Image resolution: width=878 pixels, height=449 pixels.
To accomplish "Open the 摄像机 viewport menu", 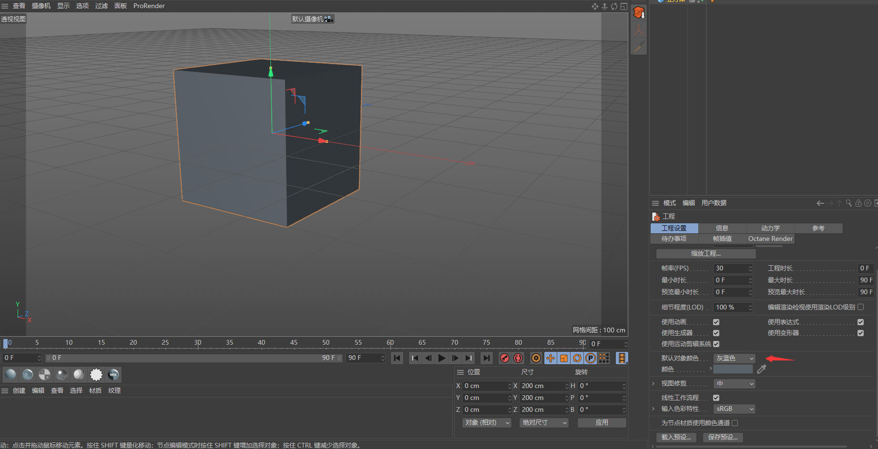I will coord(41,6).
